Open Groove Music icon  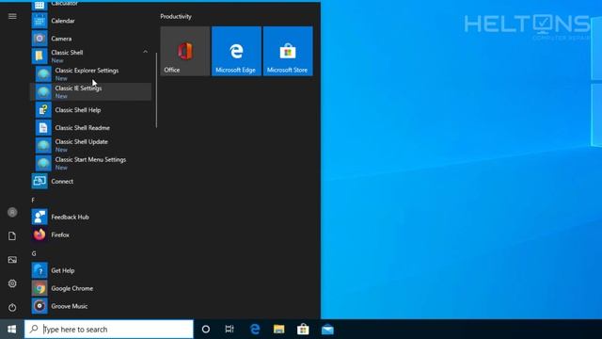40,306
